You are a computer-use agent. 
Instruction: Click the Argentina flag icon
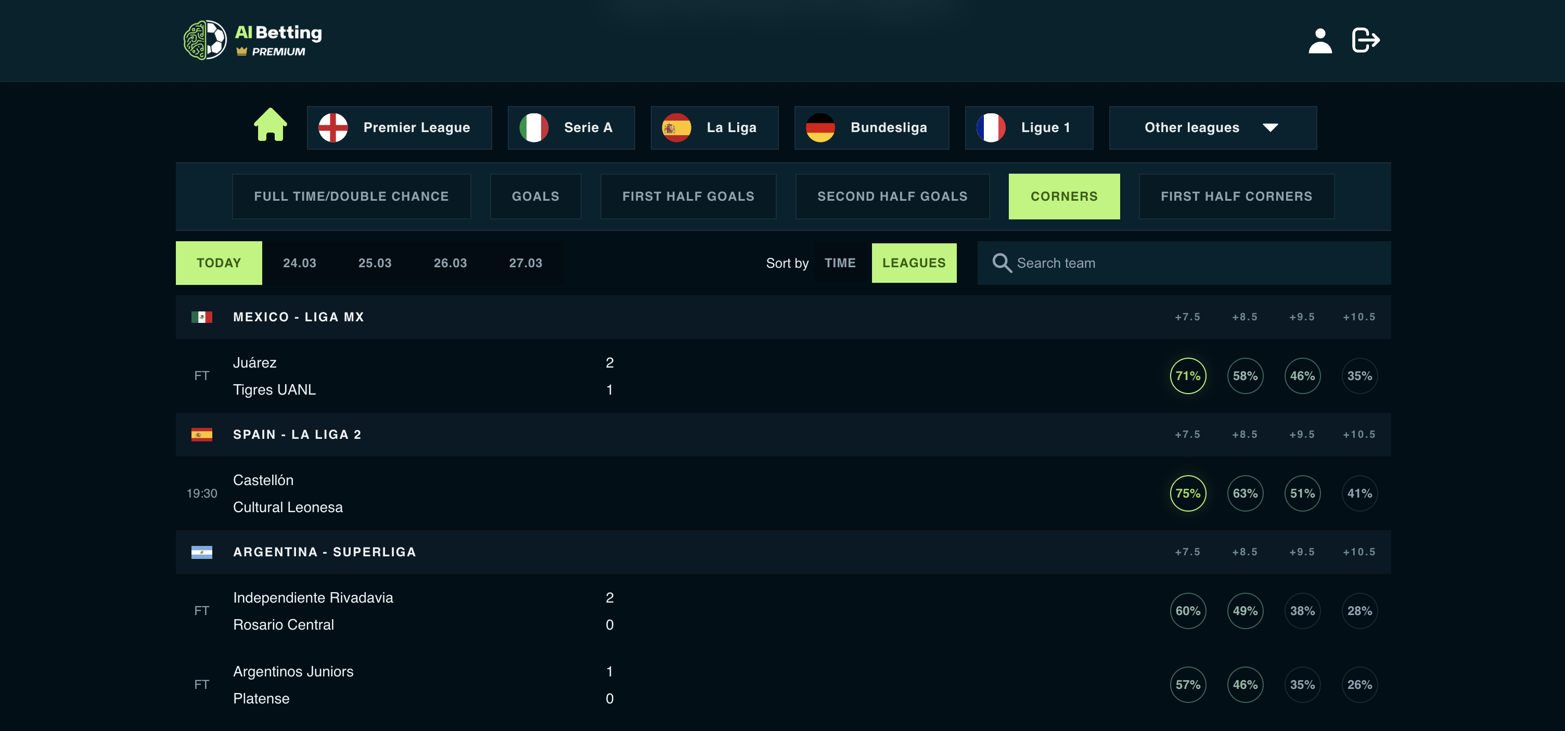pyautogui.click(x=202, y=552)
